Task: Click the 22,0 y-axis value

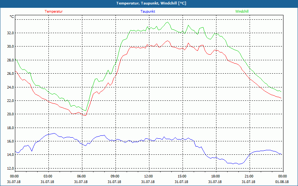Action: [x=10, y=100]
